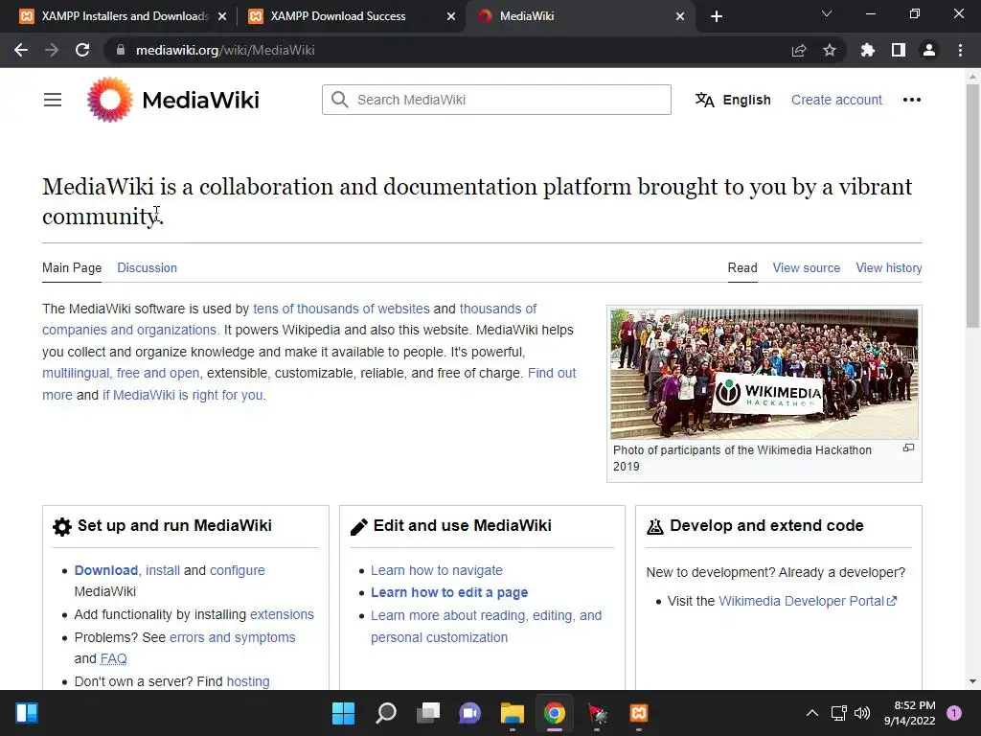
Task: Click Create account link
Action: (x=836, y=100)
